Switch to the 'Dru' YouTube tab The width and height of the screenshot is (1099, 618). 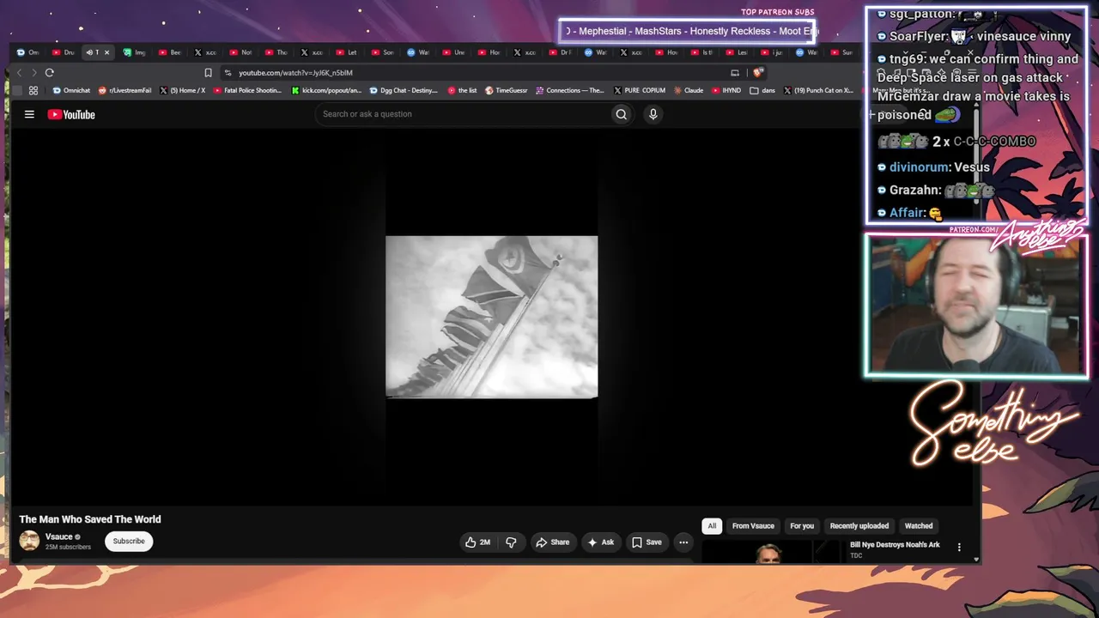pos(64,52)
